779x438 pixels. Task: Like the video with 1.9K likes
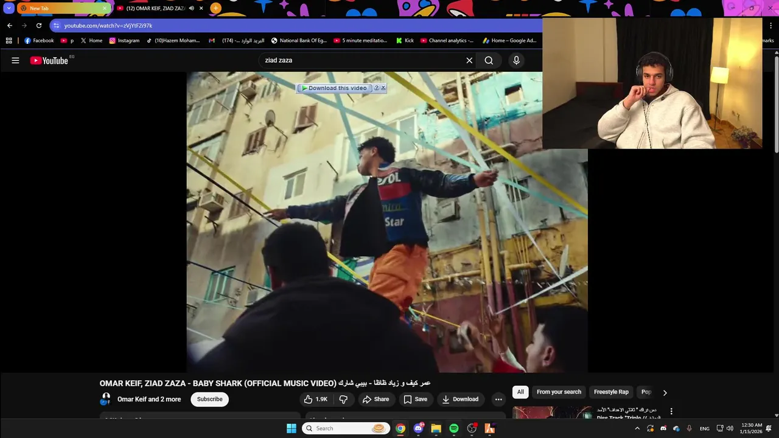pos(316,399)
